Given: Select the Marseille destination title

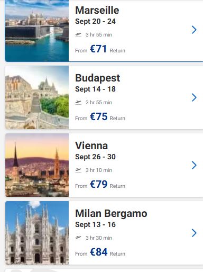Looking at the screenshot, I should tap(97, 10).
